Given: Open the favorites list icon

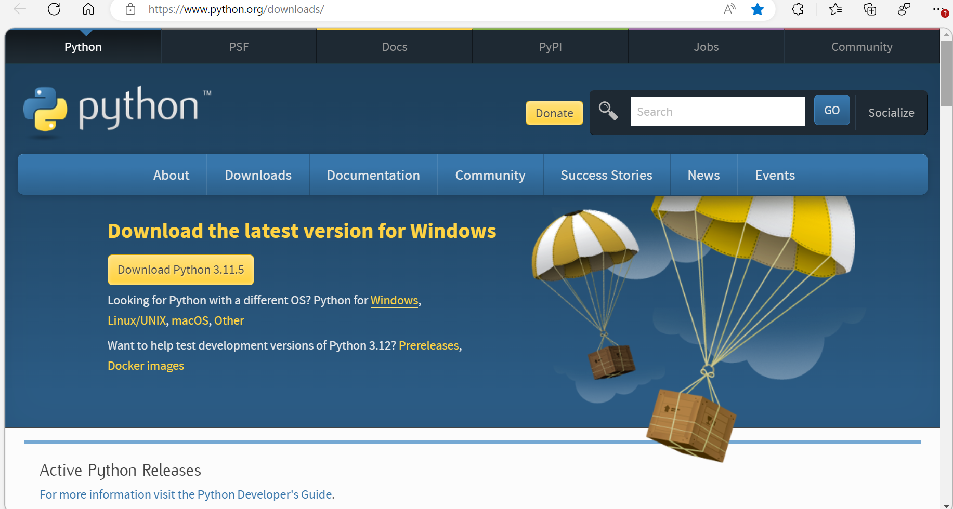Looking at the screenshot, I should 835,9.
